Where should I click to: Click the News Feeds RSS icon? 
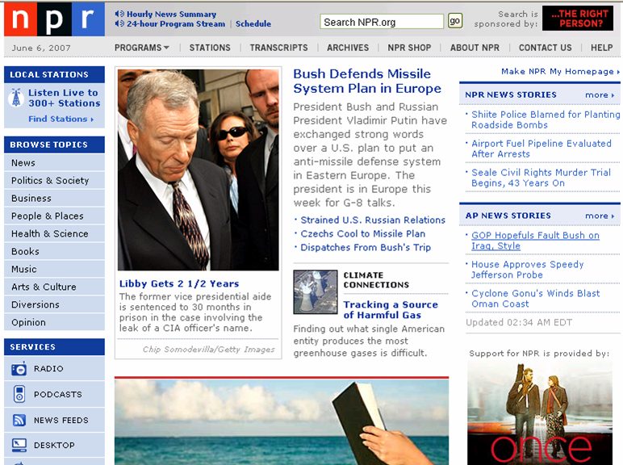(x=19, y=420)
